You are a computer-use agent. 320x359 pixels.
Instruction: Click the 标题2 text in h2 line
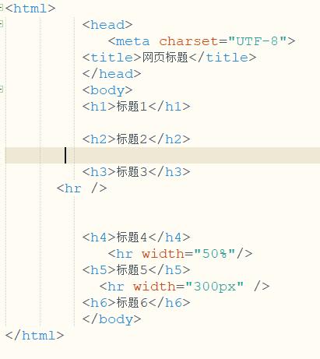coord(132,139)
